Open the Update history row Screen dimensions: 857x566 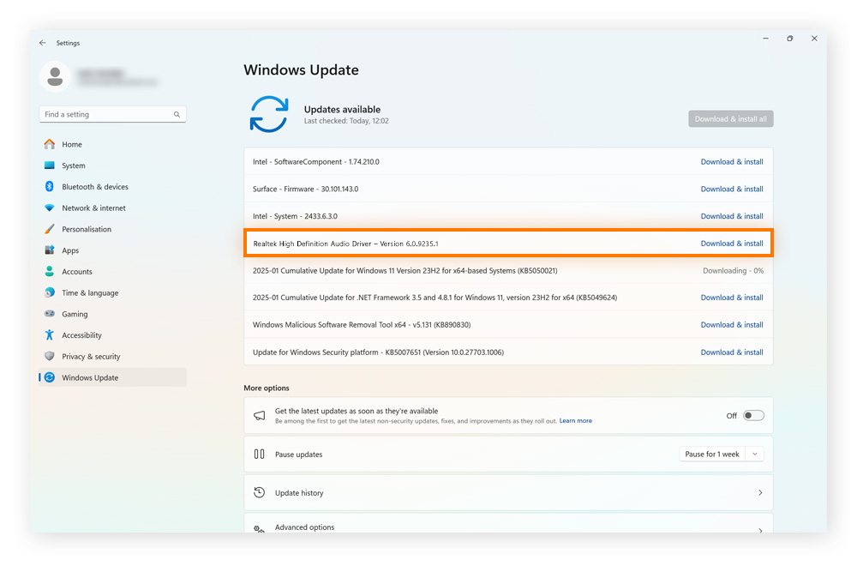508,493
